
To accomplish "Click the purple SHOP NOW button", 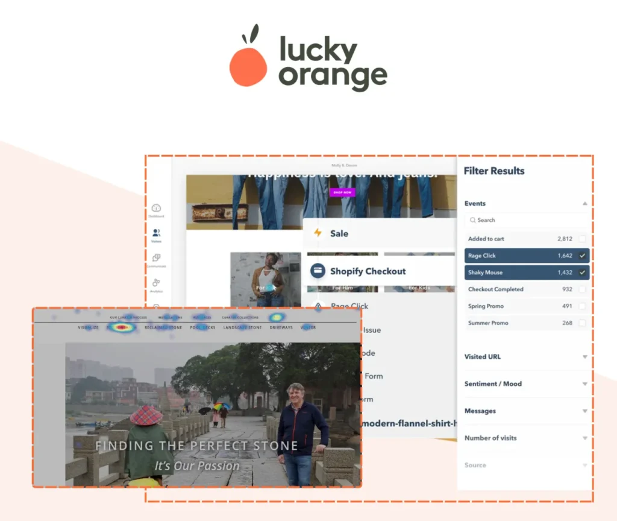I will coord(342,192).
